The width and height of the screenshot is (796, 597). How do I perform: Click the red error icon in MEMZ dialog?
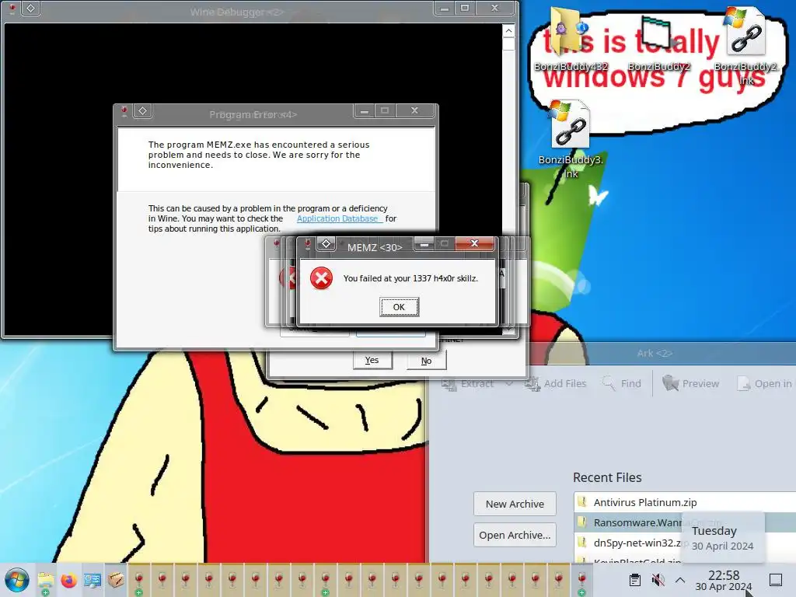pyautogui.click(x=321, y=278)
